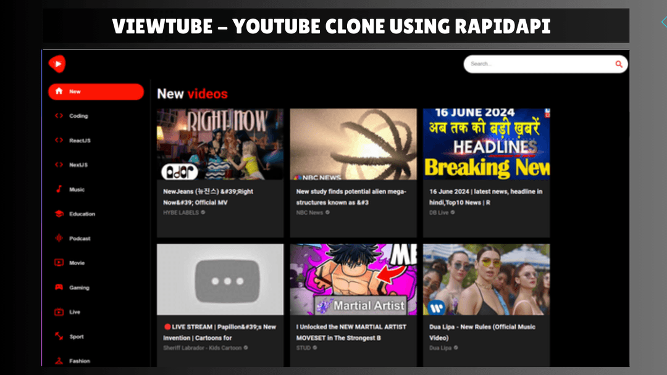Open New study finds alien mega-structures title

(351, 197)
